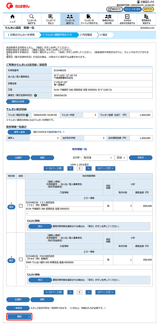Click step 1 対象のでんさいを検索
159x326 pixels.
[x=21, y=35]
